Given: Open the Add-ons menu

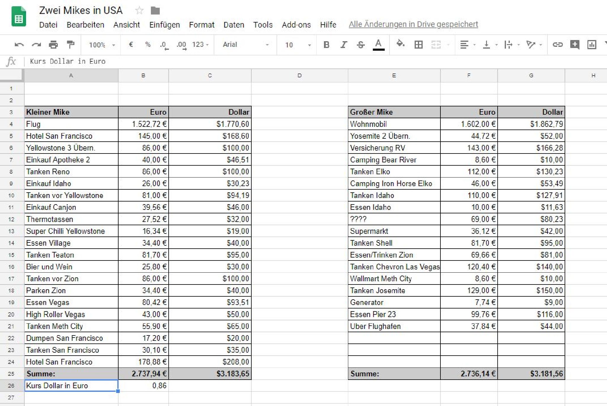Looking at the screenshot, I should click(296, 25).
